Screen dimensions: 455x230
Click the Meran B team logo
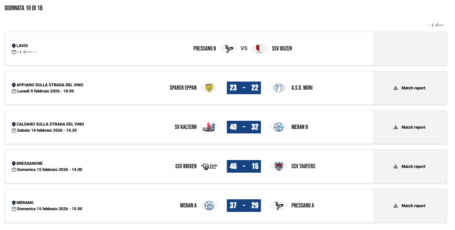279,127
